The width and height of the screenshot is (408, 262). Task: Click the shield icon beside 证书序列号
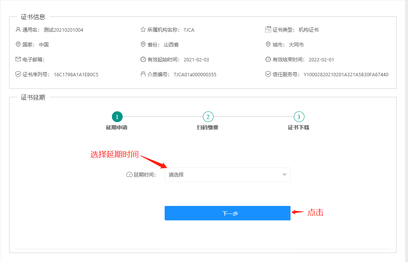[18, 74]
